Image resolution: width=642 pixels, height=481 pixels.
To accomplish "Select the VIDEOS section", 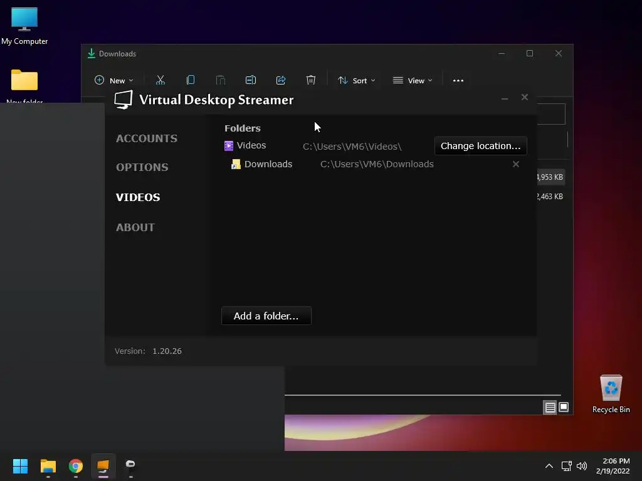I will [x=138, y=197].
